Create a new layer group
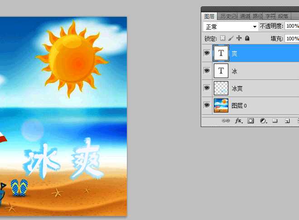 [x=275, y=121]
